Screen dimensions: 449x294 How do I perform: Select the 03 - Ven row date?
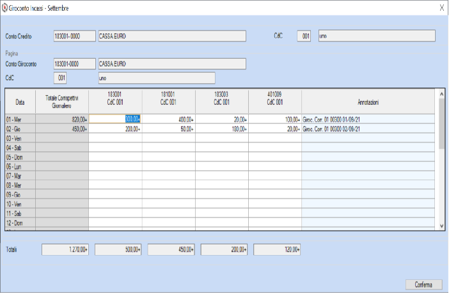[x=20, y=138]
